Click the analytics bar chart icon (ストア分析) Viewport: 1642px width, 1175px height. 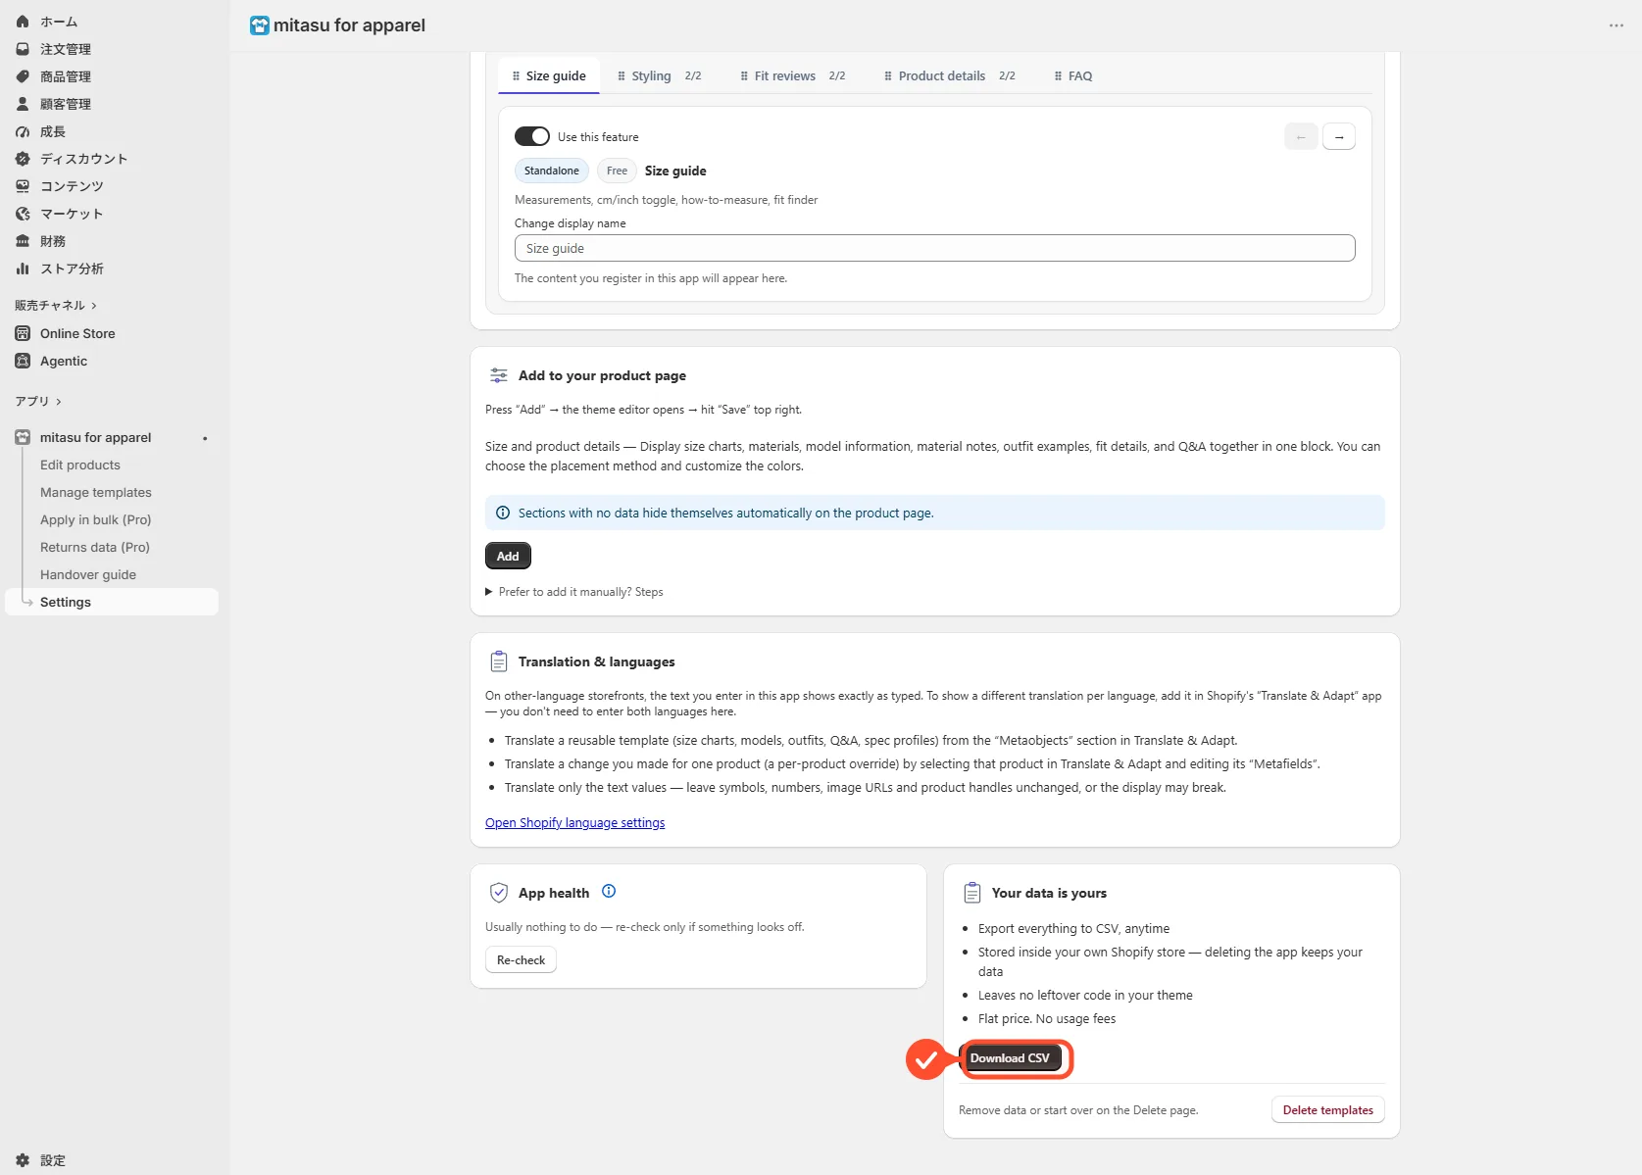click(23, 269)
